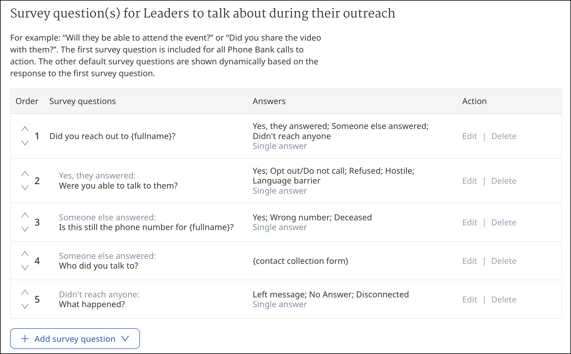Move question 3 up in order
The width and height of the screenshot is (571, 354).
point(25,215)
